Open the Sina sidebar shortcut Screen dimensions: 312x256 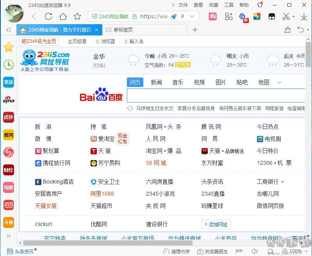click(9, 99)
